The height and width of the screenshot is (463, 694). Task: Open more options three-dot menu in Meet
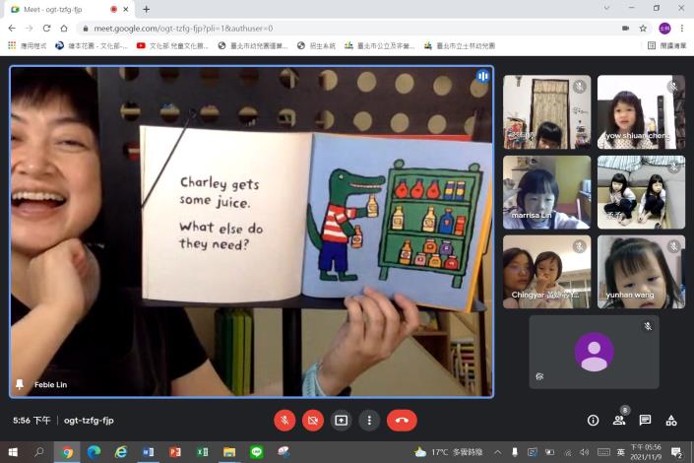[369, 420]
